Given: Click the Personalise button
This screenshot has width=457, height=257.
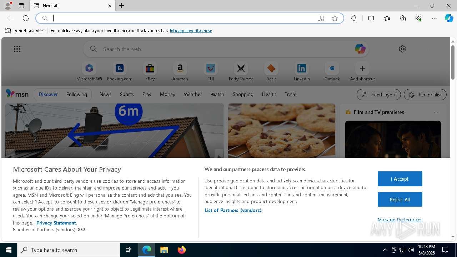Looking at the screenshot, I should (x=425, y=95).
